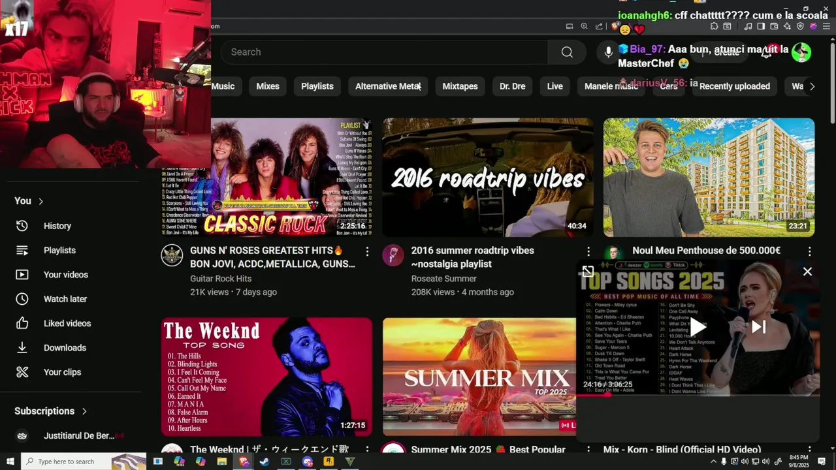Viewport: 836px width, 470px height.
Task: Open Brave Wallet icon in toolbar
Action: tap(774, 26)
